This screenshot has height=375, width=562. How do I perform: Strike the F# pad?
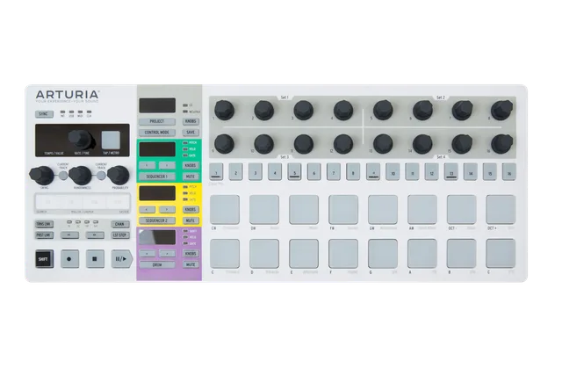point(343,210)
